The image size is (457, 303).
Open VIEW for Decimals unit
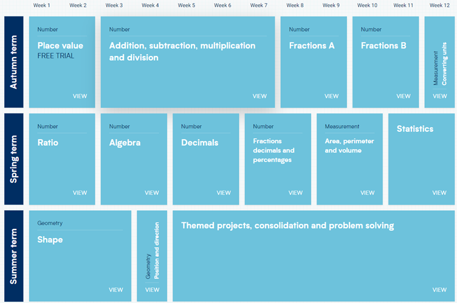tap(224, 192)
